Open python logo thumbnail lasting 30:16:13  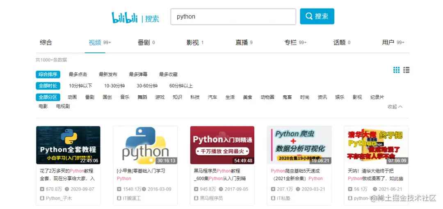145,145
